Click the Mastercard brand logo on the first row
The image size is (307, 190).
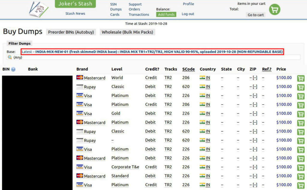79,78
